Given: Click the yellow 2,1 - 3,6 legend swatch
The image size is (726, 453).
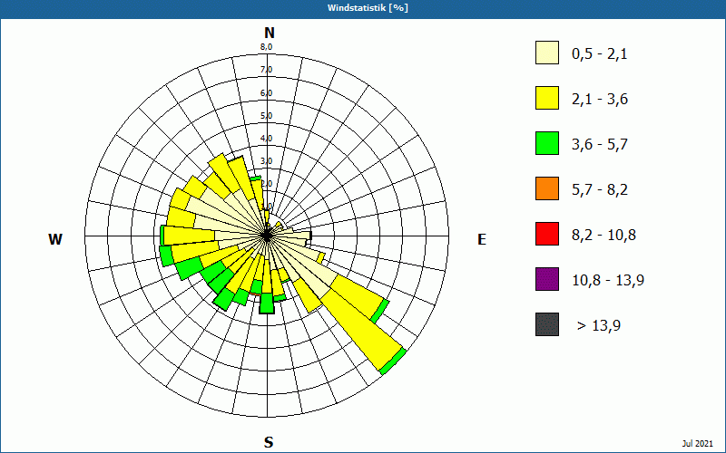Looking at the screenshot, I should pos(547,98).
